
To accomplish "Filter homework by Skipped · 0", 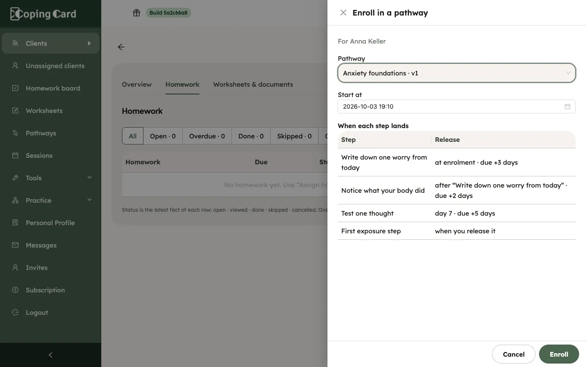I will [x=294, y=136].
